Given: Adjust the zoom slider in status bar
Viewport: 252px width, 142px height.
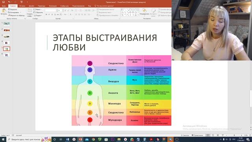Looking at the screenshot, I should point(234,135).
